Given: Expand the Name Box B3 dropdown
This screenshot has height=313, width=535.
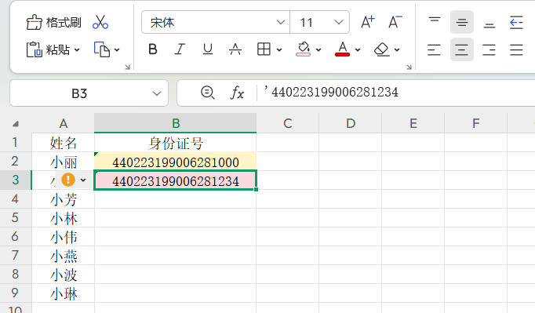Looking at the screenshot, I should (x=157, y=93).
